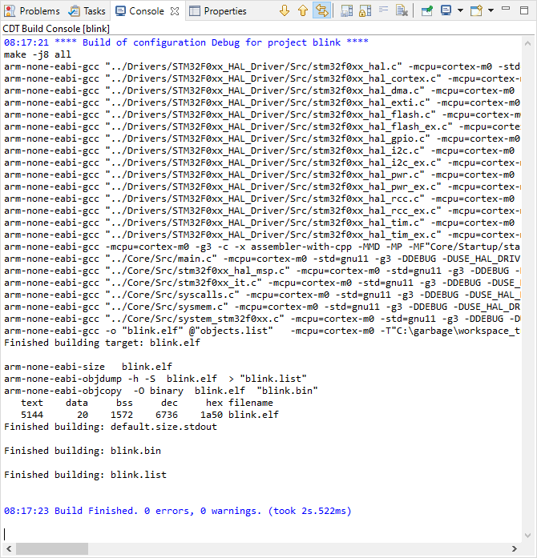Viewport: 537px width, 558px height.
Task: Click the open console icon
Action: coord(476,10)
